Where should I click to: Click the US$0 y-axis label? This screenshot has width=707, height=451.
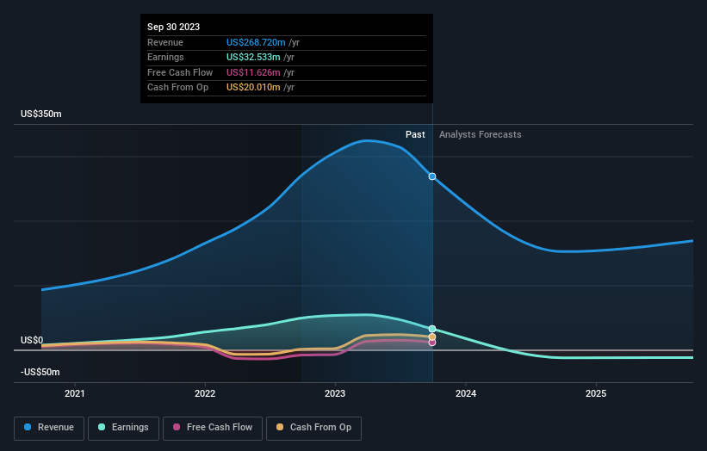click(32, 340)
